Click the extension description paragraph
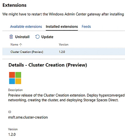The width and height of the screenshot is (125, 140). click(66, 98)
